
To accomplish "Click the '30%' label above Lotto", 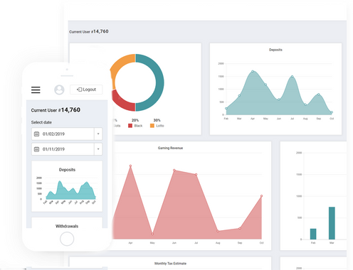I will tap(157, 120).
